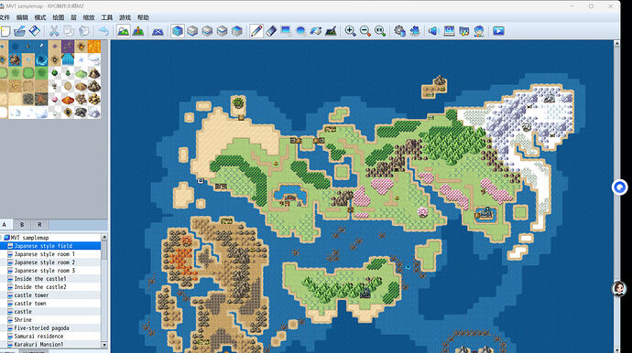This screenshot has height=353, width=632.
Task: Select the Shadow Pen tool
Action: click(331, 31)
